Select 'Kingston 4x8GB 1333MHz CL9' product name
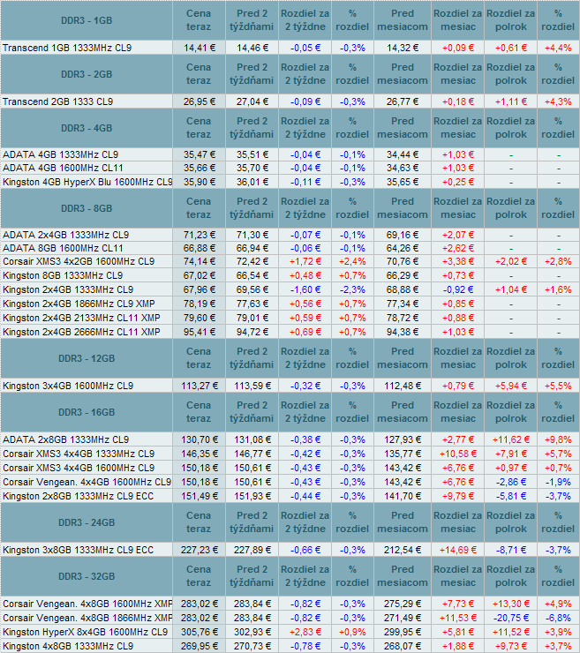The height and width of the screenshot is (653, 580). 68,646
